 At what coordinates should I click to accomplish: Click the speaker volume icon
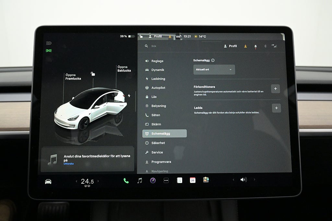[243, 179]
